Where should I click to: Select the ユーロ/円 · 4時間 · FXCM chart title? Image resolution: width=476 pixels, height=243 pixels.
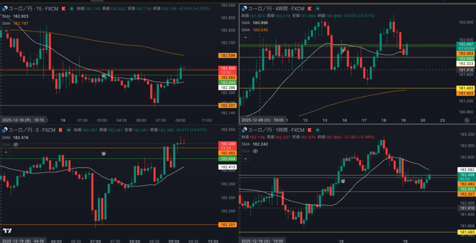(x=274, y=8)
